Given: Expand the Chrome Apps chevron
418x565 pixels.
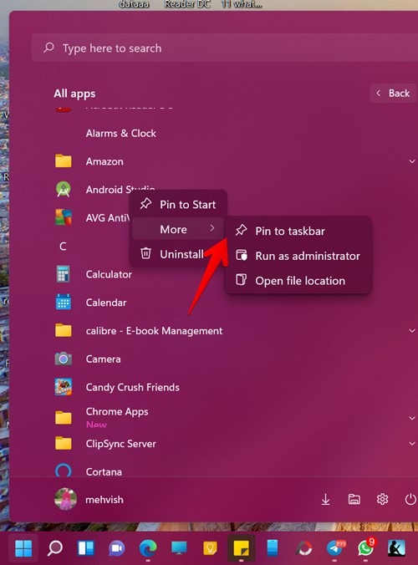Looking at the screenshot, I should tap(412, 418).
